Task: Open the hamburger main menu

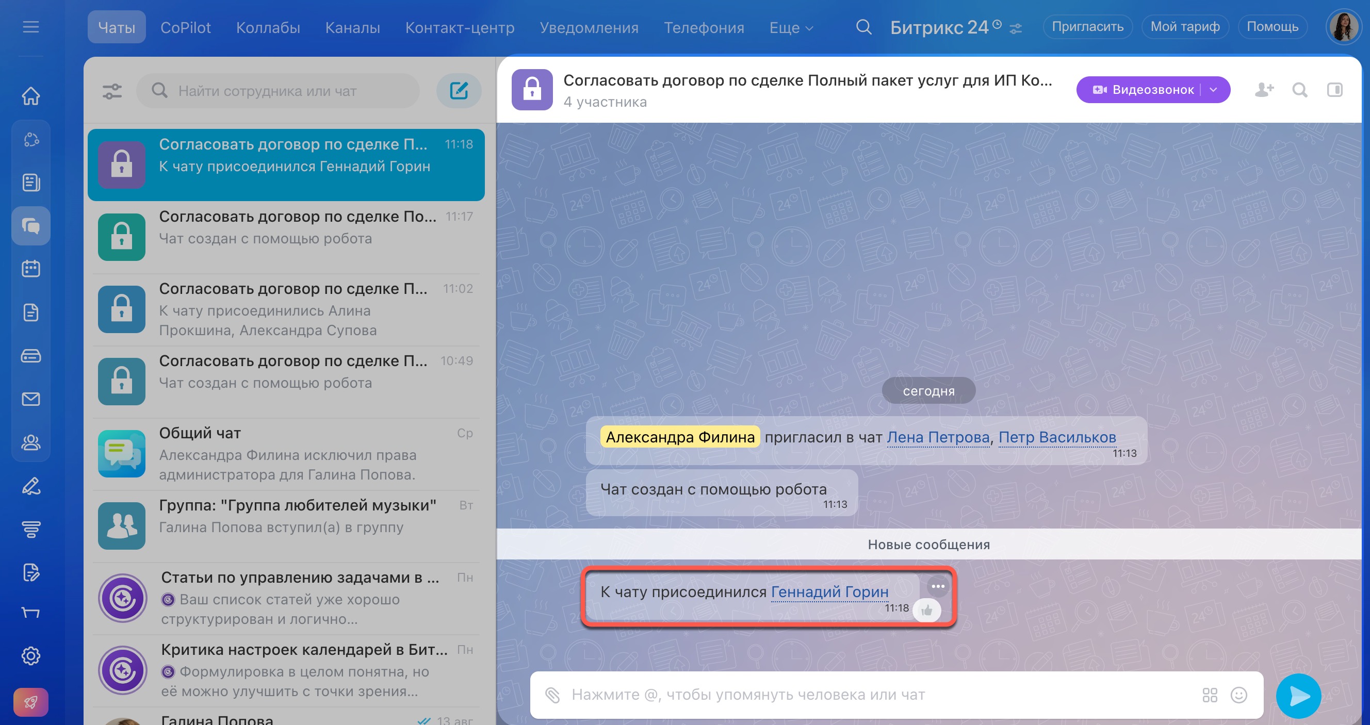Action: pyautogui.click(x=31, y=27)
